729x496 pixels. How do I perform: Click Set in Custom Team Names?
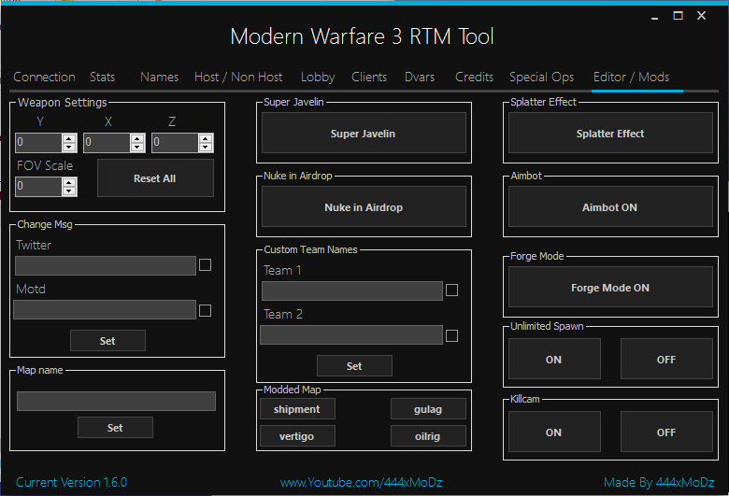point(354,366)
